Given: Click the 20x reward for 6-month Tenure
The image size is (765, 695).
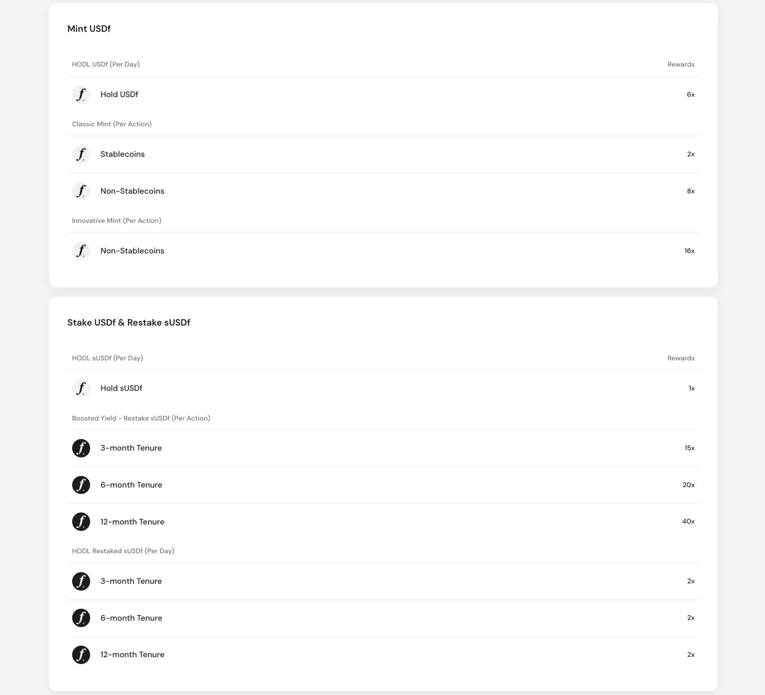Looking at the screenshot, I should click(x=689, y=485).
